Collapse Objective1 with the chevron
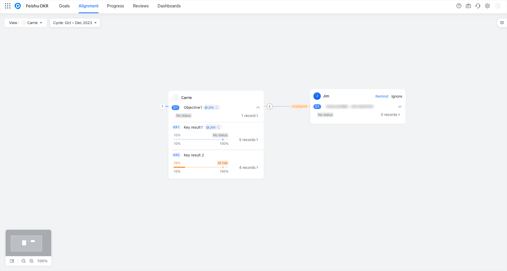 tap(258, 107)
